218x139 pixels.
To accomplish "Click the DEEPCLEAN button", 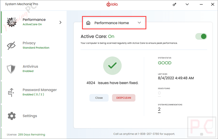I will 124,98.
